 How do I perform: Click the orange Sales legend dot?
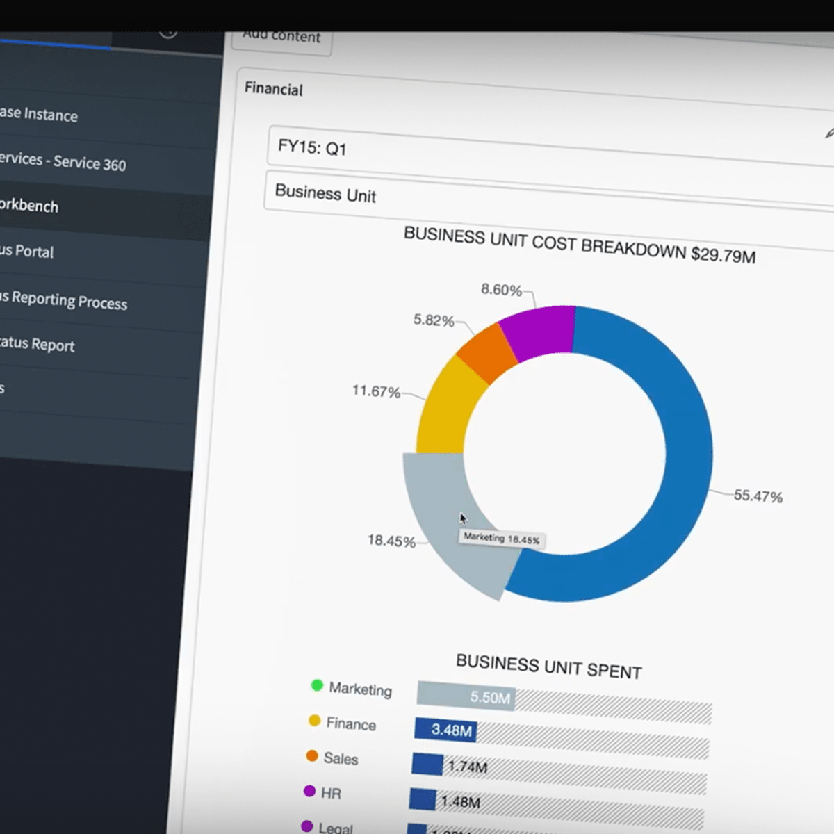(312, 755)
